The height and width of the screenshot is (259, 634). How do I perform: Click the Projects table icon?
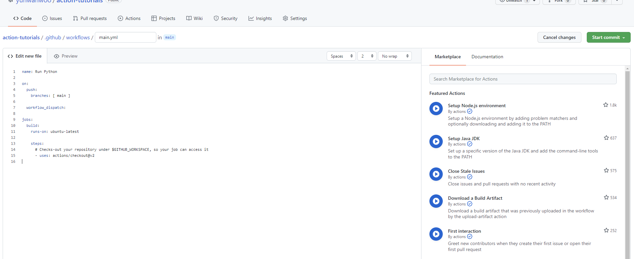[154, 18]
